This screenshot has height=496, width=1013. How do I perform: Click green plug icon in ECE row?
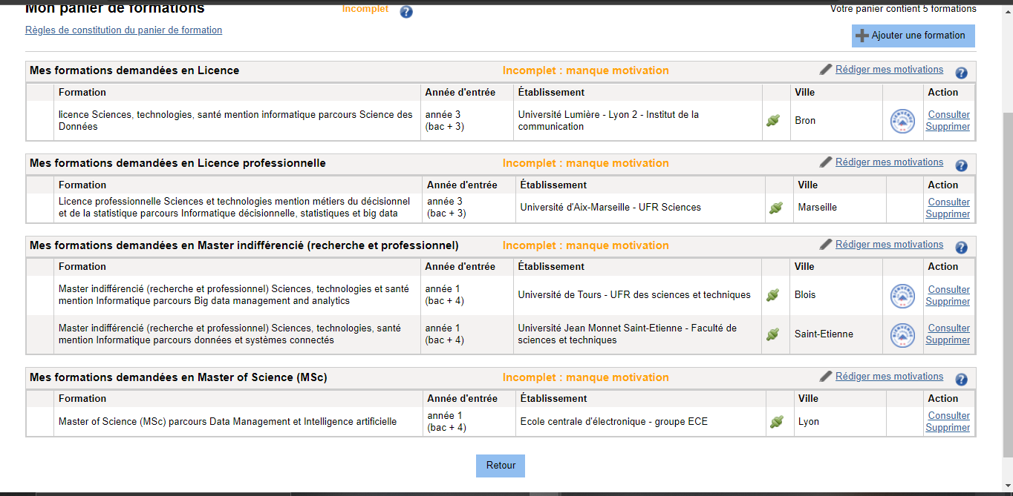pyautogui.click(x=776, y=422)
